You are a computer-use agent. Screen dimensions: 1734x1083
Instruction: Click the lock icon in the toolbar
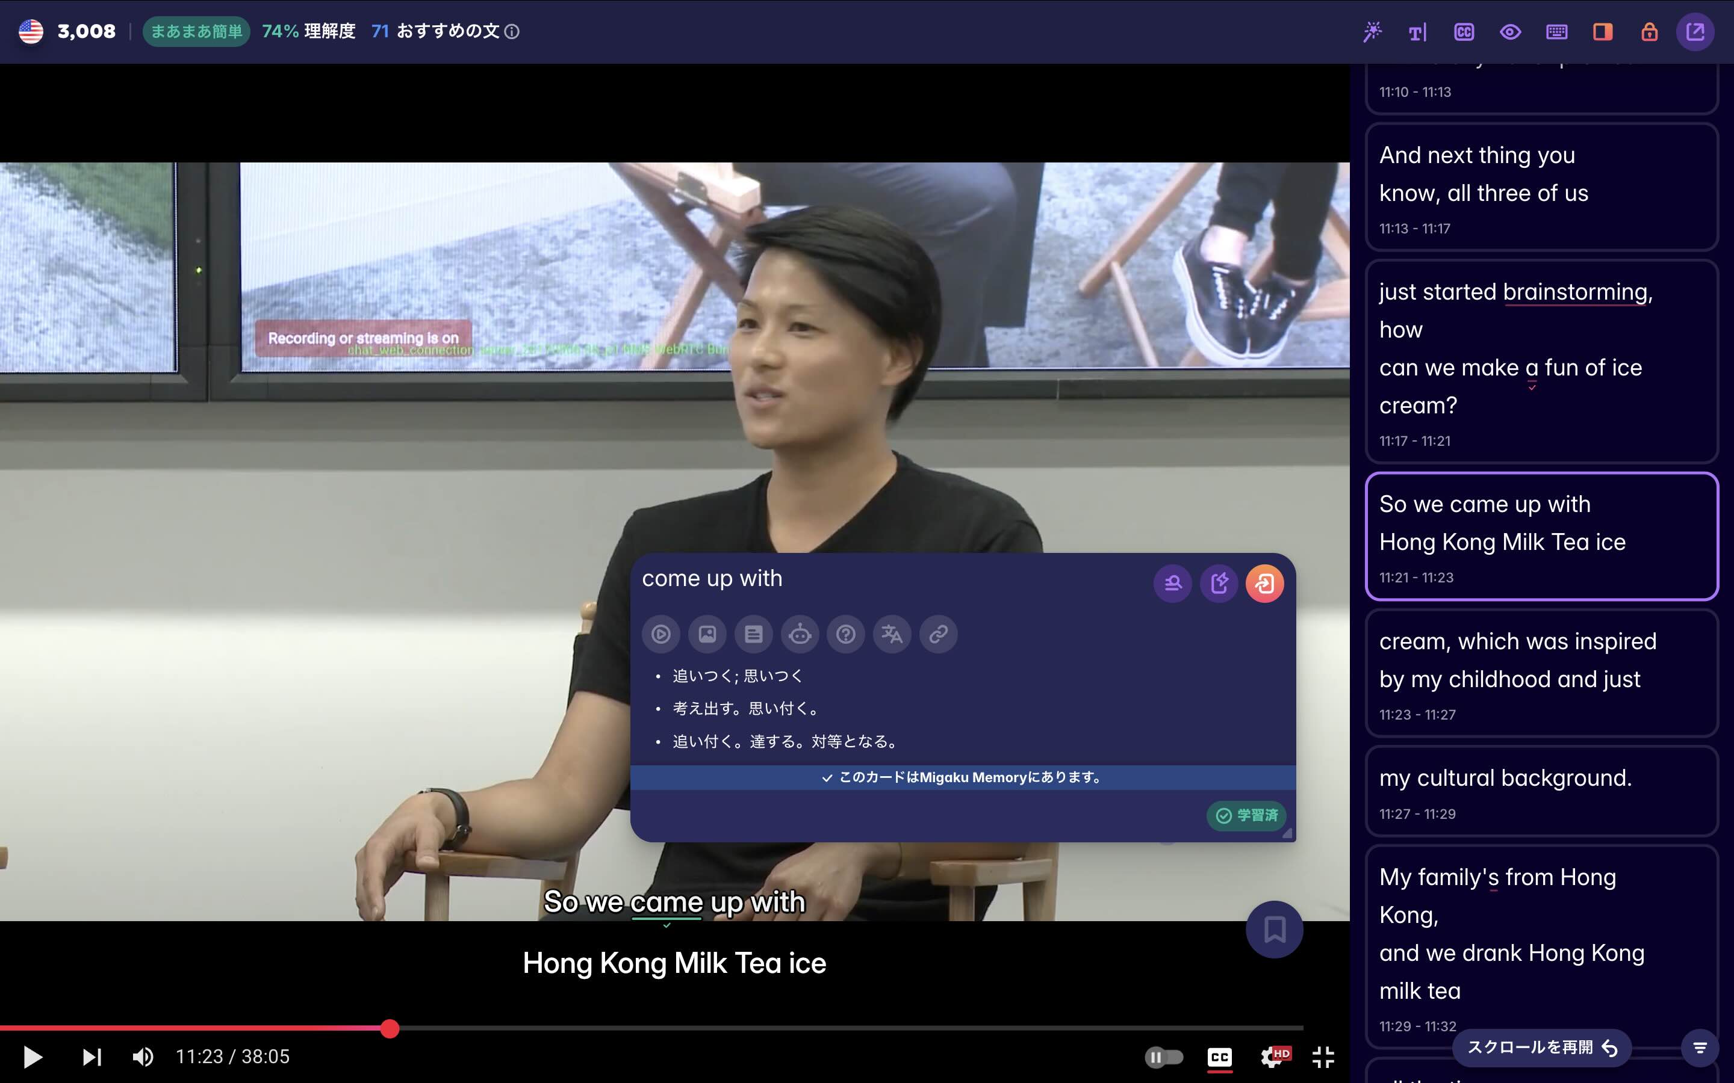[1649, 31]
